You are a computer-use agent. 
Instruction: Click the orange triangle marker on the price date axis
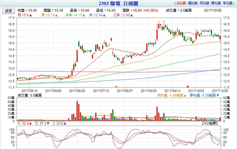point(116,86)
